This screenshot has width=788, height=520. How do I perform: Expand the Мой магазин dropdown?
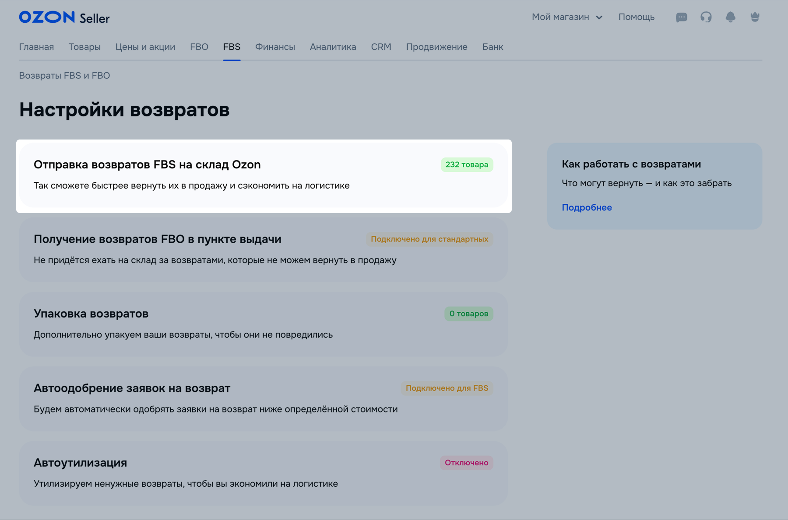(567, 17)
